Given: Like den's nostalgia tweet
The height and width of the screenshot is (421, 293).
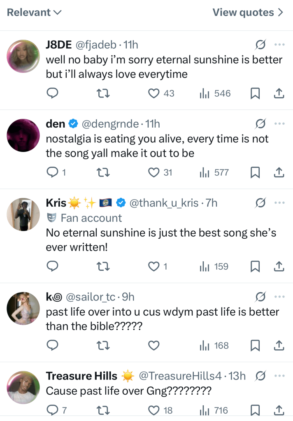Looking at the screenshot, I should [x=154, y=173].
